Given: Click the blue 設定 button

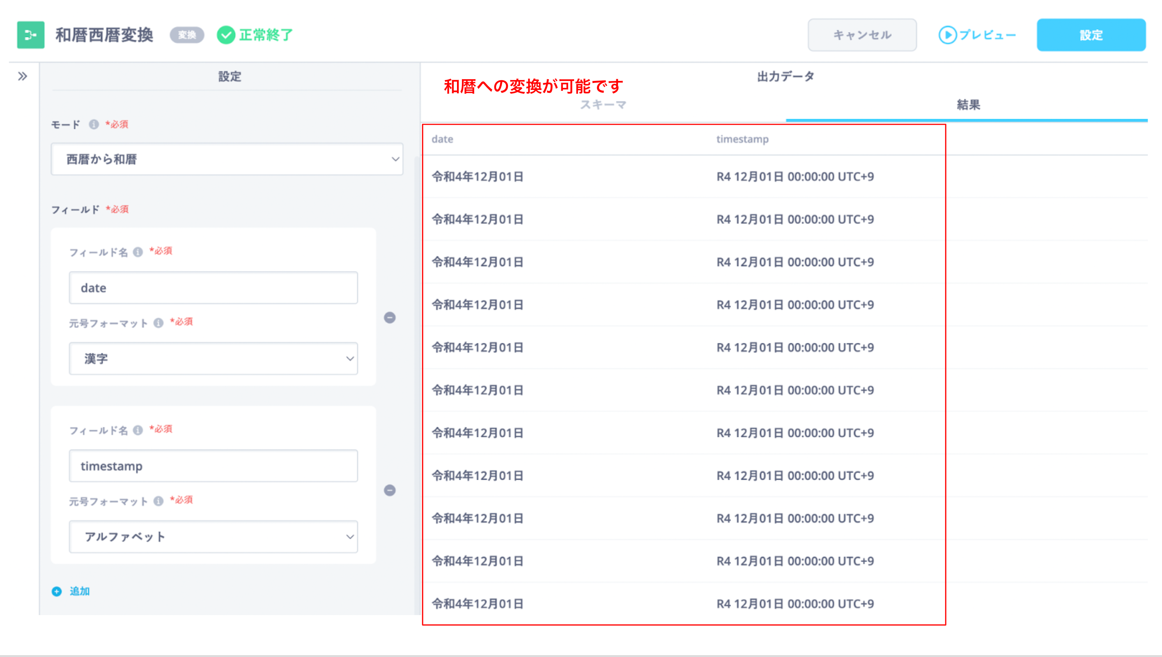Looking at the screenshot, I should tap(1091, 35).
